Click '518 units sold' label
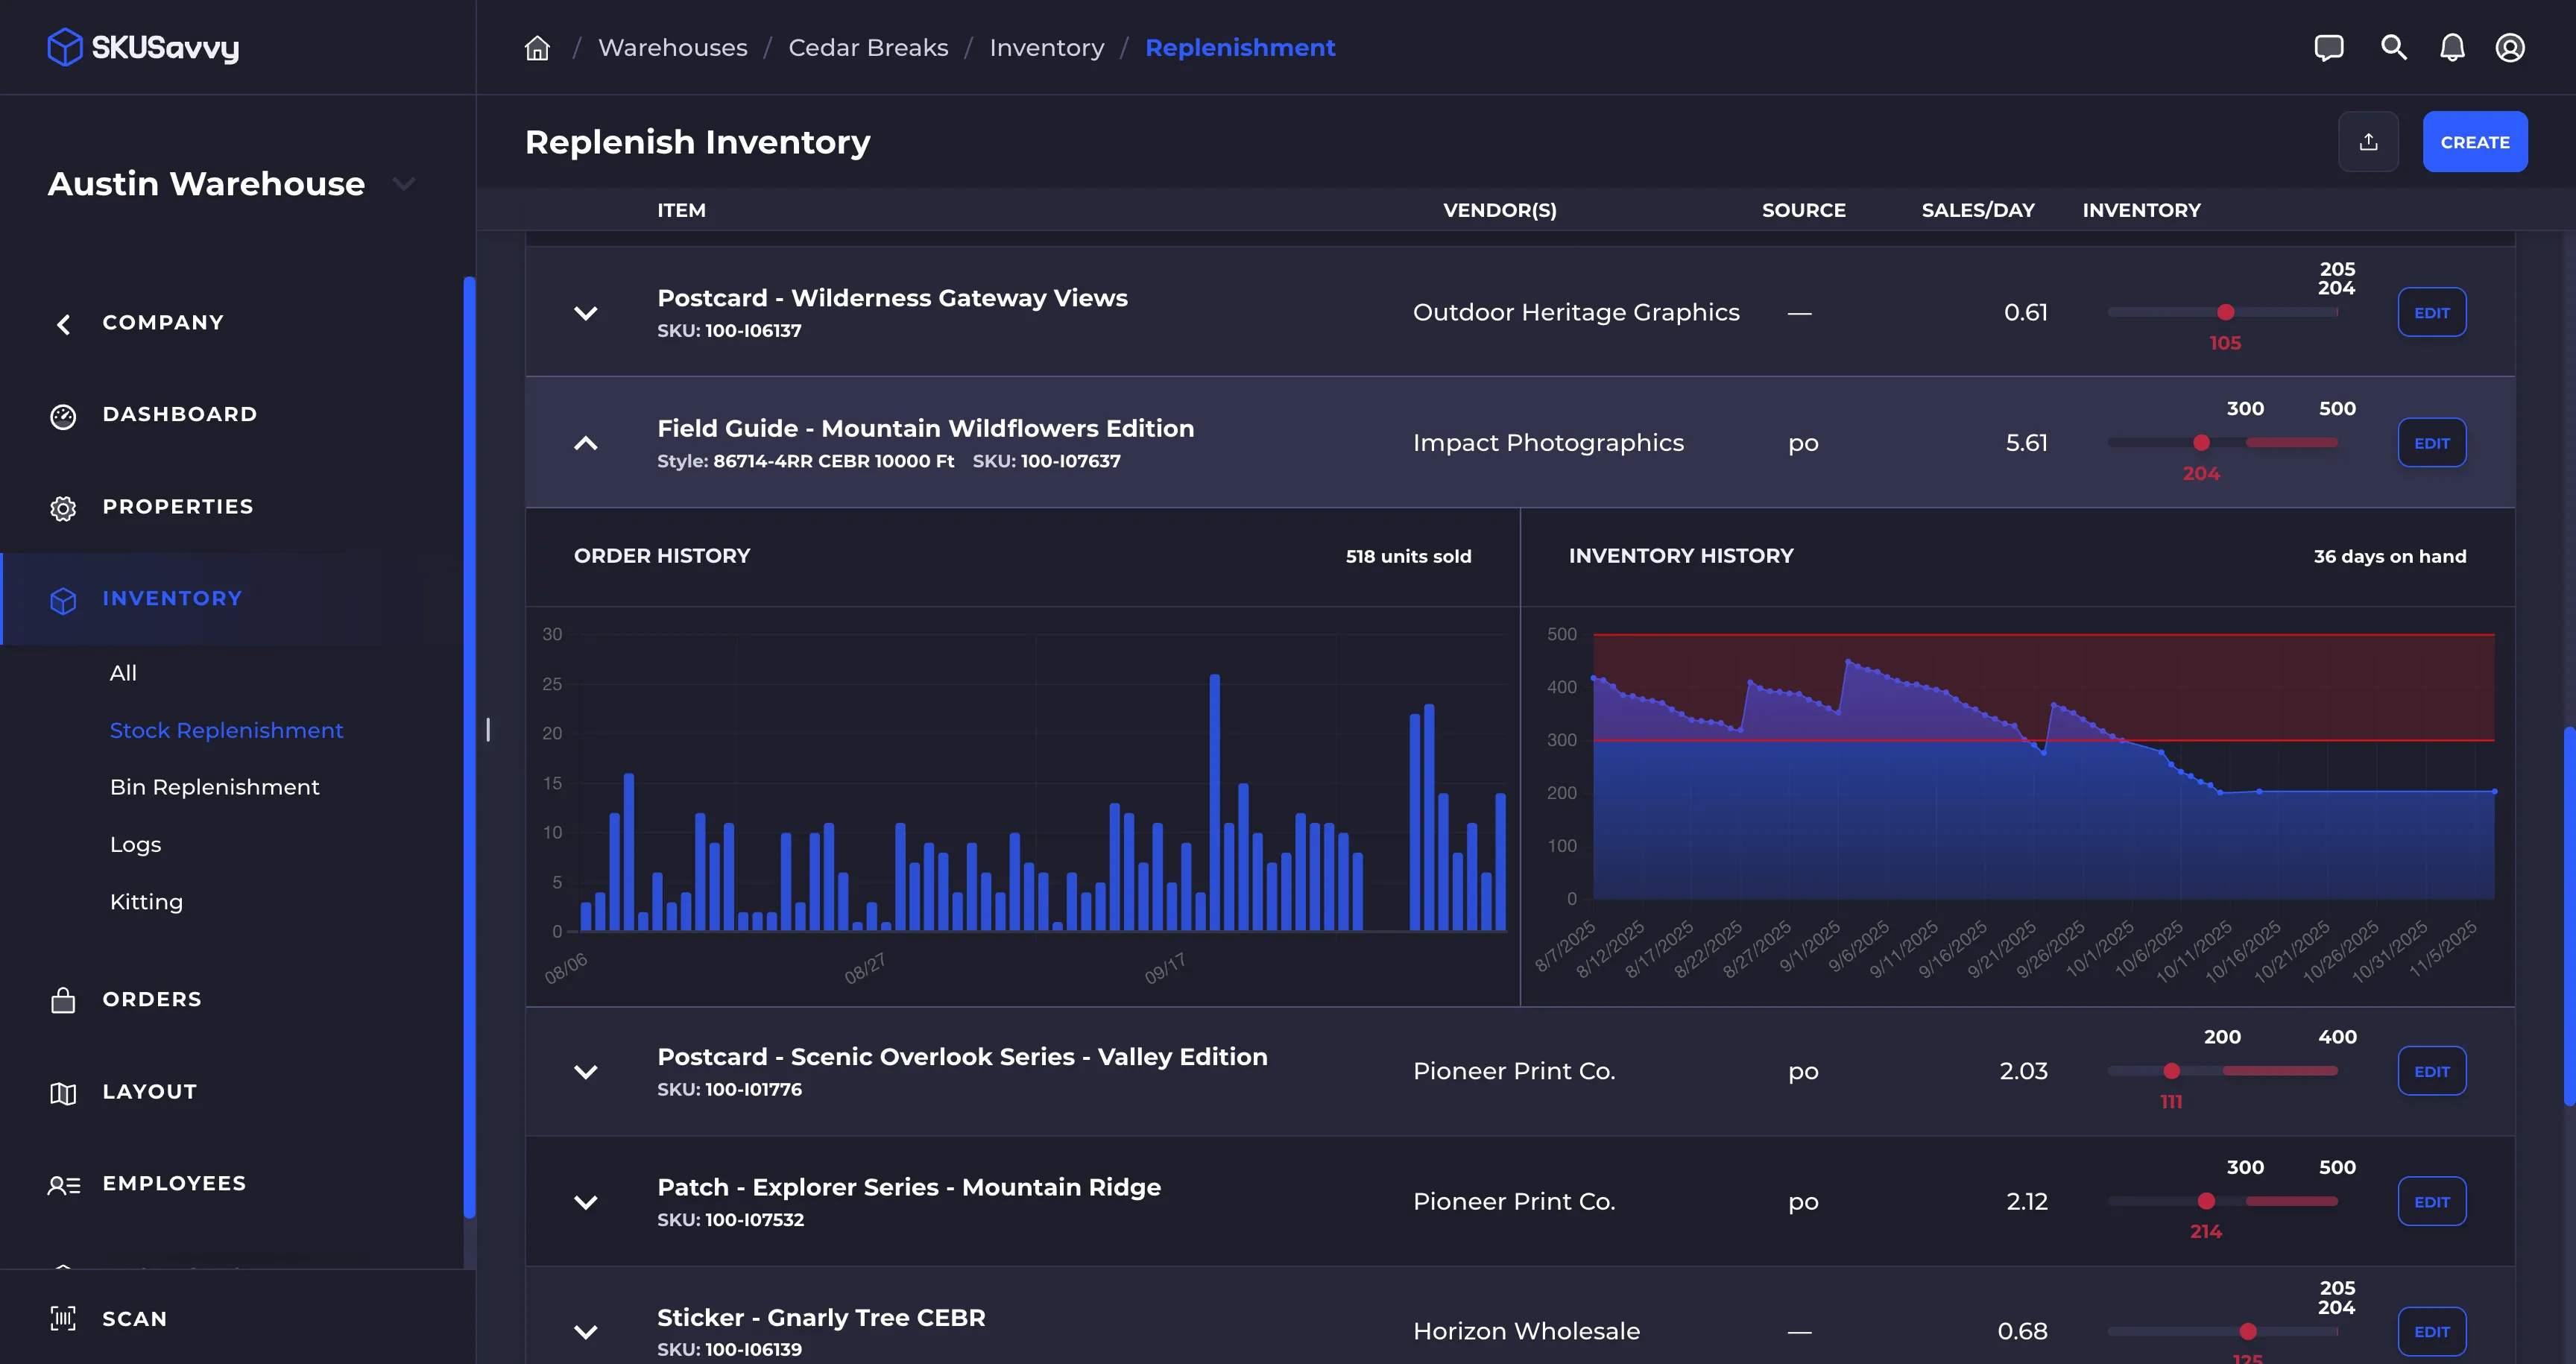 (1408, 556)
